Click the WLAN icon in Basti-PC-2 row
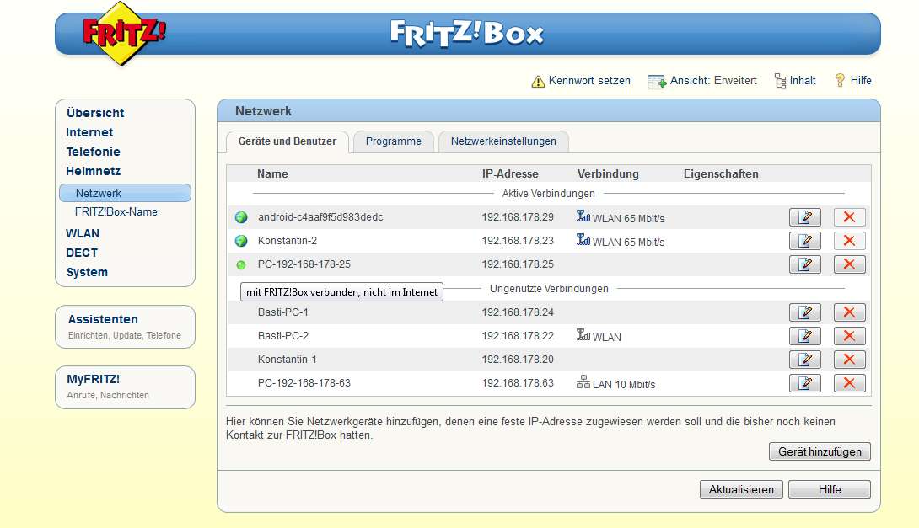Image resolution: width=919 pixels, height=528 pixels. [583, 335]
